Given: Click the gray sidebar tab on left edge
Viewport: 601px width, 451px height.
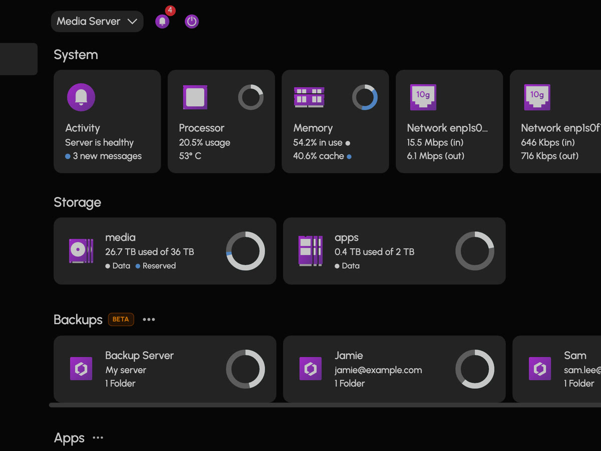Looking at the screenshot, I should coord(19,59).
